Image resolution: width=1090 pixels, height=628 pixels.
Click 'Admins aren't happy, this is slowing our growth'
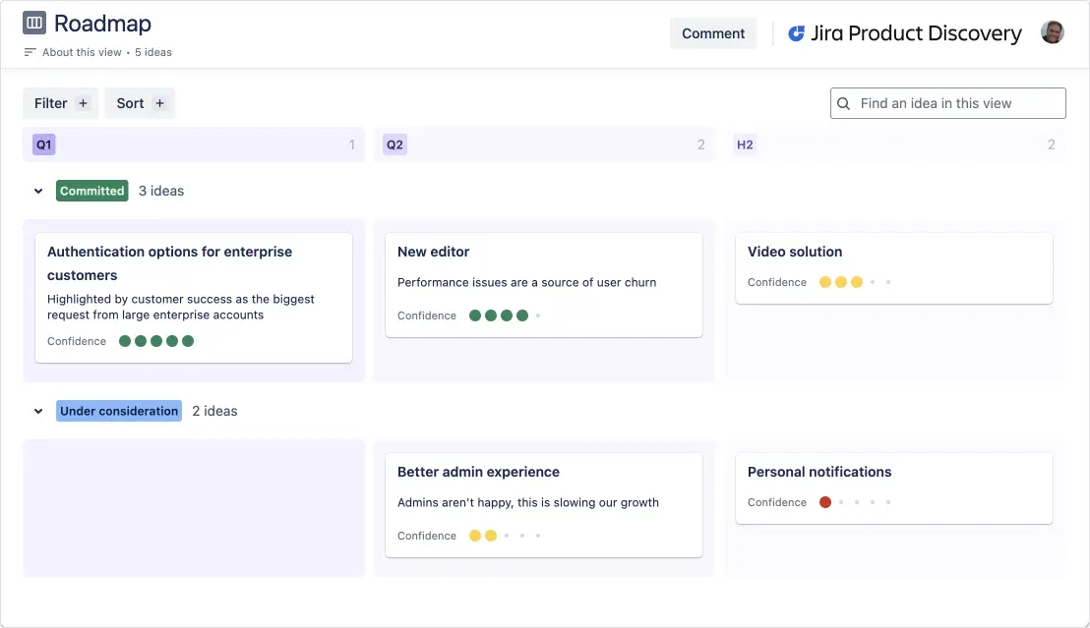[528, 503]
